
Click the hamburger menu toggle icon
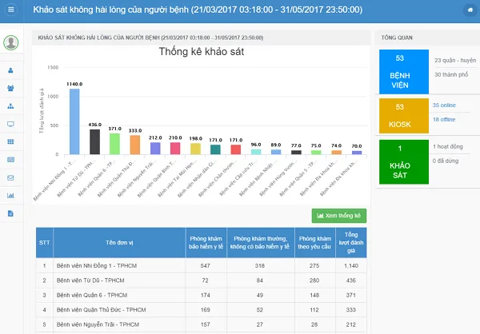click(x=11, y=10)
